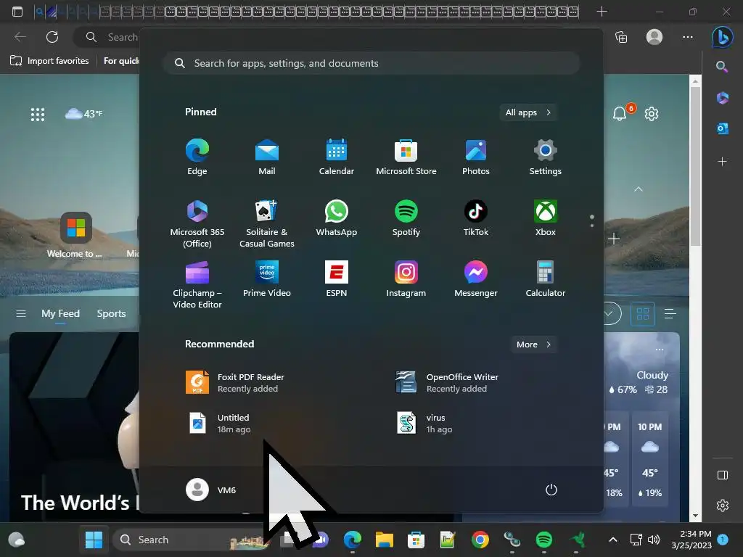Open a new Edge tab
Viewport: 743px width, 557px height.
click(602, 12)
